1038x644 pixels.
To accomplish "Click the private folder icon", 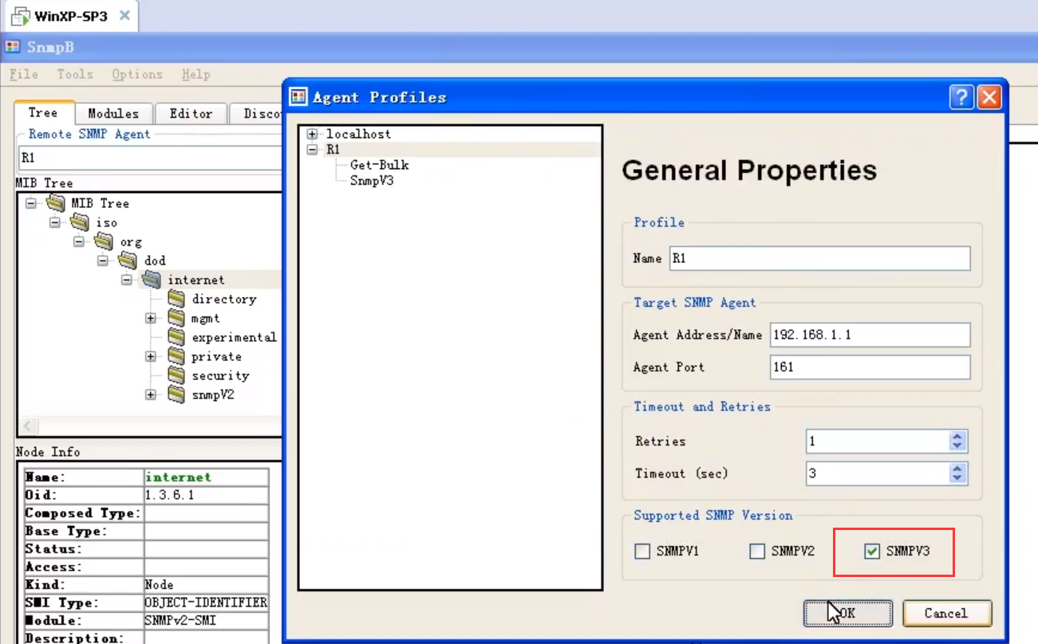I will click(177, 356).
